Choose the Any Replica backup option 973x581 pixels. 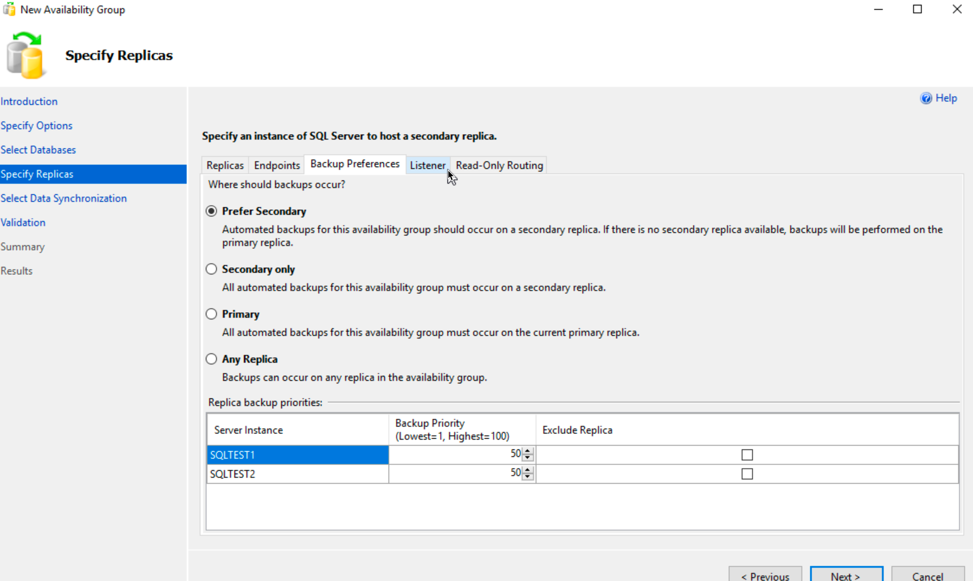pyautogui.click(x=211, y=359)
